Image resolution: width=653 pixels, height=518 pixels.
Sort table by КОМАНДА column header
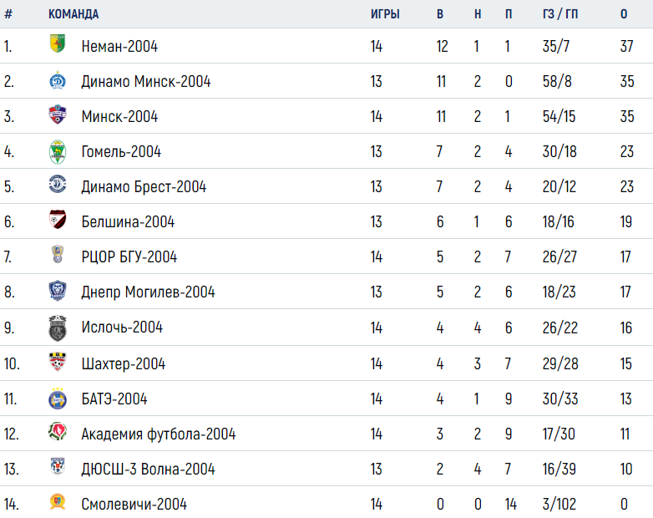(73, 14)
